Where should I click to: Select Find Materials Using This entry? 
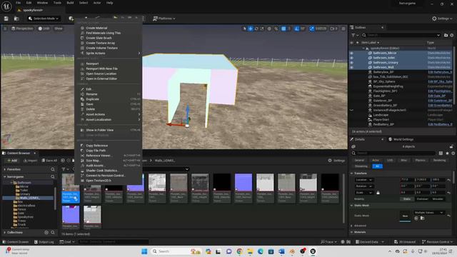click(103, 33)
